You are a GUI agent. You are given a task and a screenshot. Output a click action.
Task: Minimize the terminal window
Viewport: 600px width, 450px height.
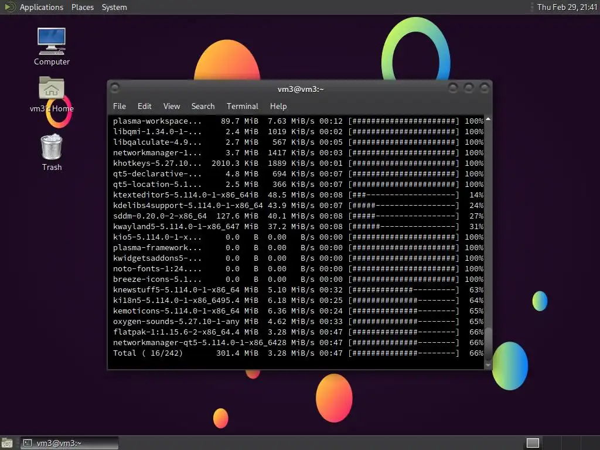[453, 88]
